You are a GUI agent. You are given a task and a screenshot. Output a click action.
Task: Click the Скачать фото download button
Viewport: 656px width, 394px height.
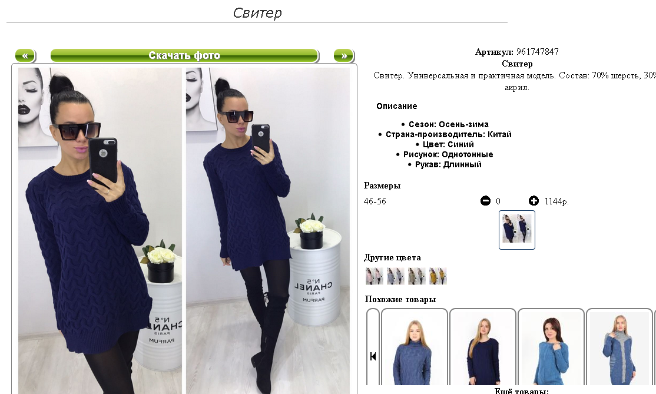pos(184,55)
